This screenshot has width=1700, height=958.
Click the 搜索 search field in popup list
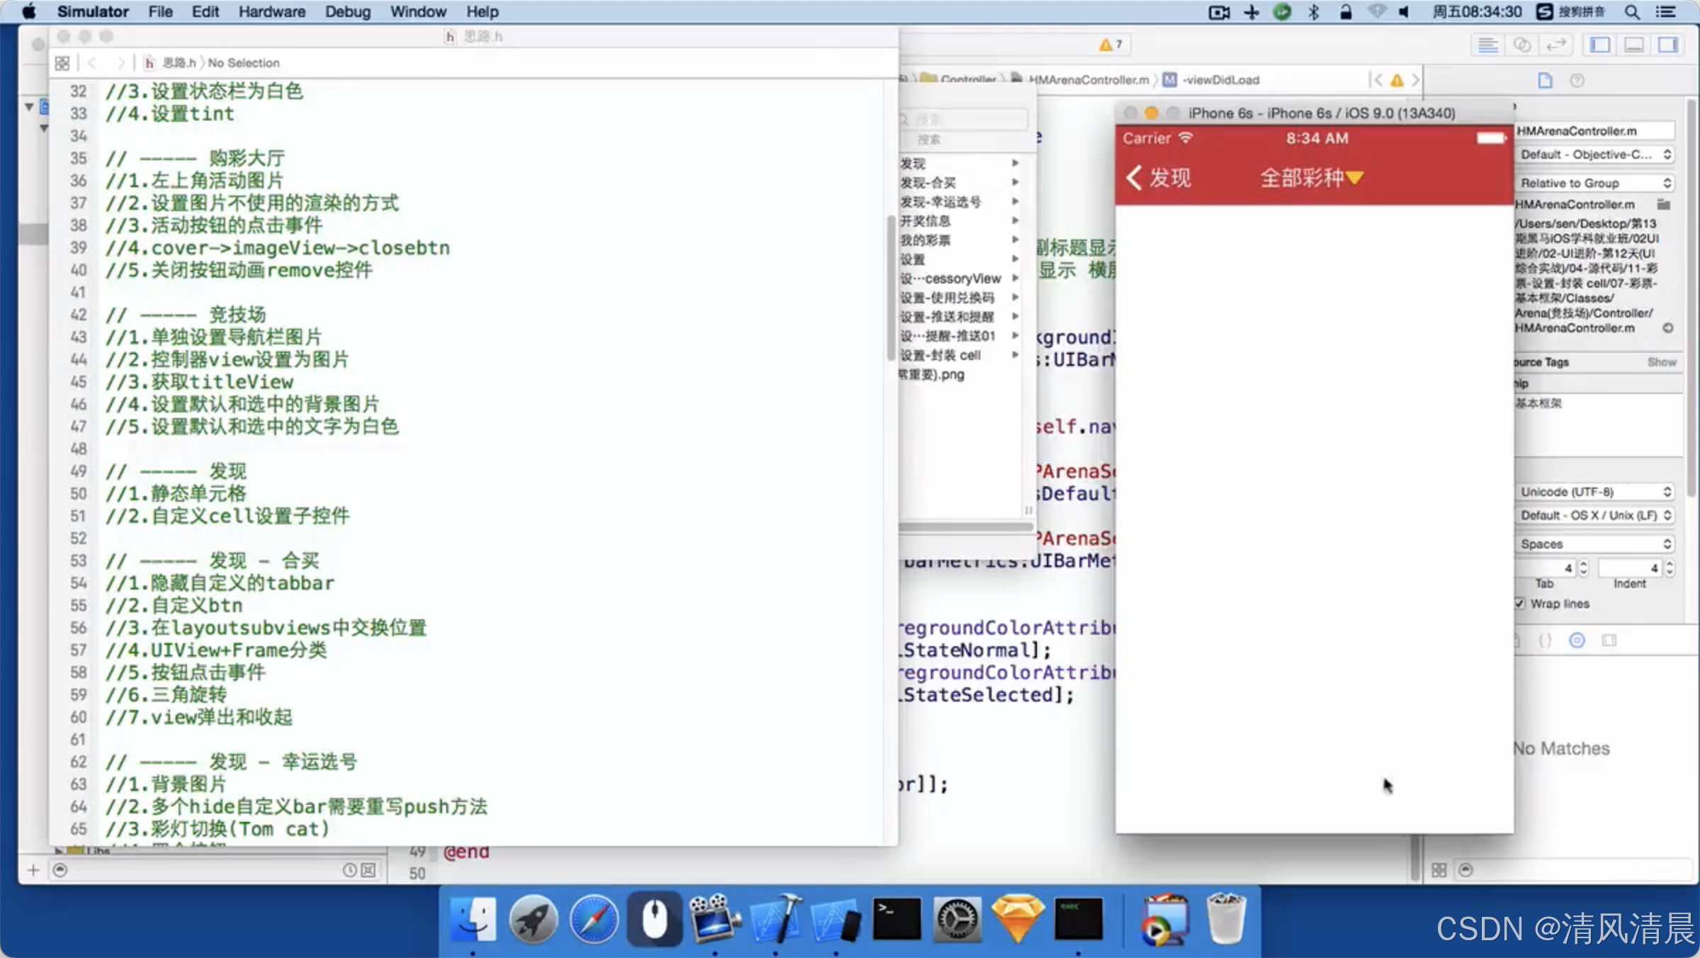coord(963,120)
